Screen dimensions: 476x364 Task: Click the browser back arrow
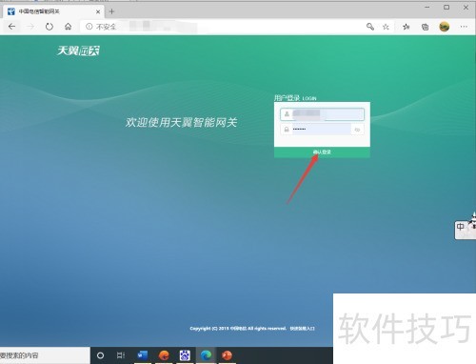(x=11, y=27)
